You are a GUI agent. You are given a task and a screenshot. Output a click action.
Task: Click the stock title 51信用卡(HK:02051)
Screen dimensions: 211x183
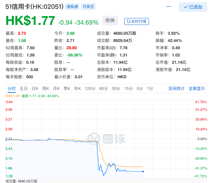click(34, 6)
